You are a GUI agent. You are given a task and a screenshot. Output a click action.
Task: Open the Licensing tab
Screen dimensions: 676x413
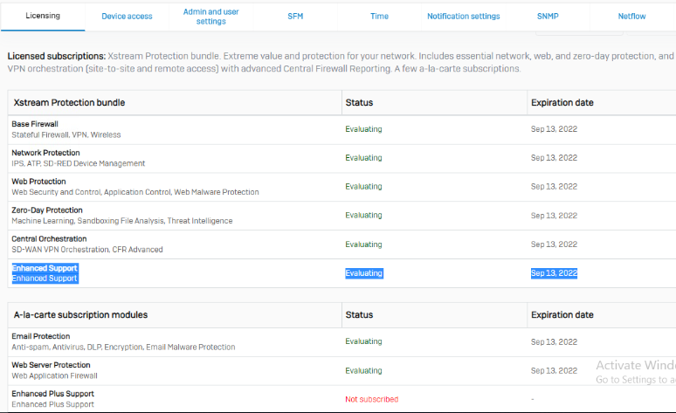pos(43,16)
